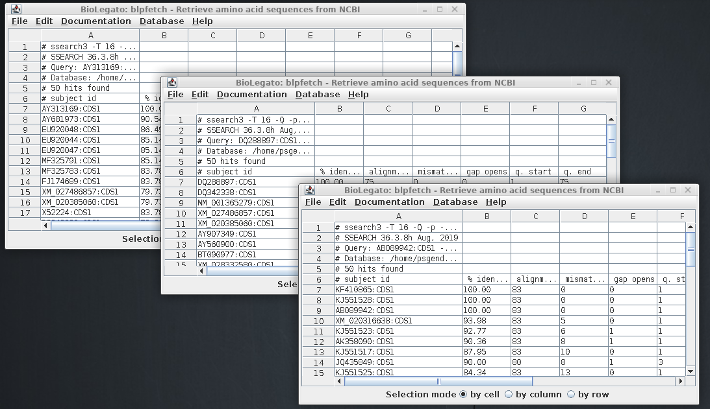Click the scroll-up arrow in the AY313169 query window
This screenshot has height=409, width=710.
(x=457, y=46)
